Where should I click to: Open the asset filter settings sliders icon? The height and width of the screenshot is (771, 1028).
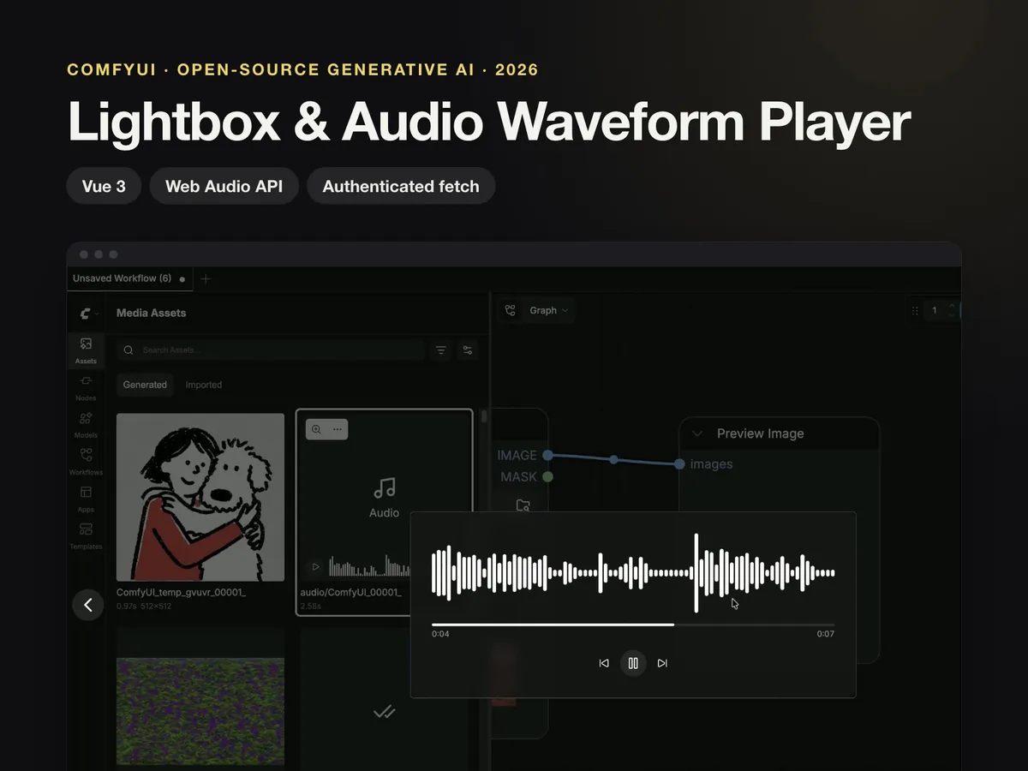tap(467, 350)
